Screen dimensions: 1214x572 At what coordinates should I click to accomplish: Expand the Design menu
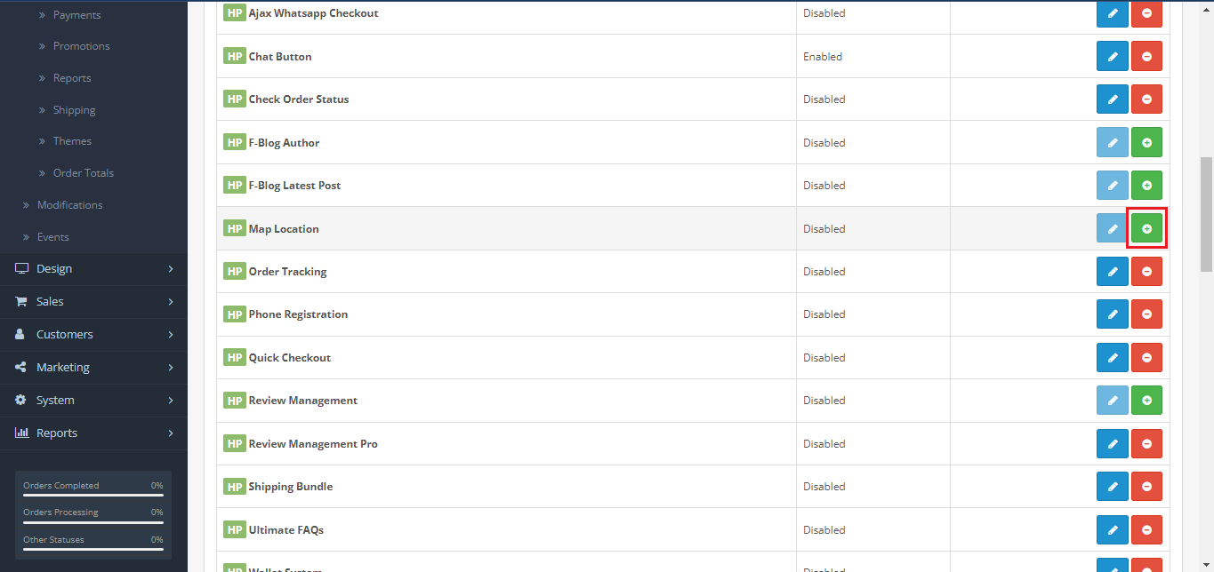click(x=93, y=269)
